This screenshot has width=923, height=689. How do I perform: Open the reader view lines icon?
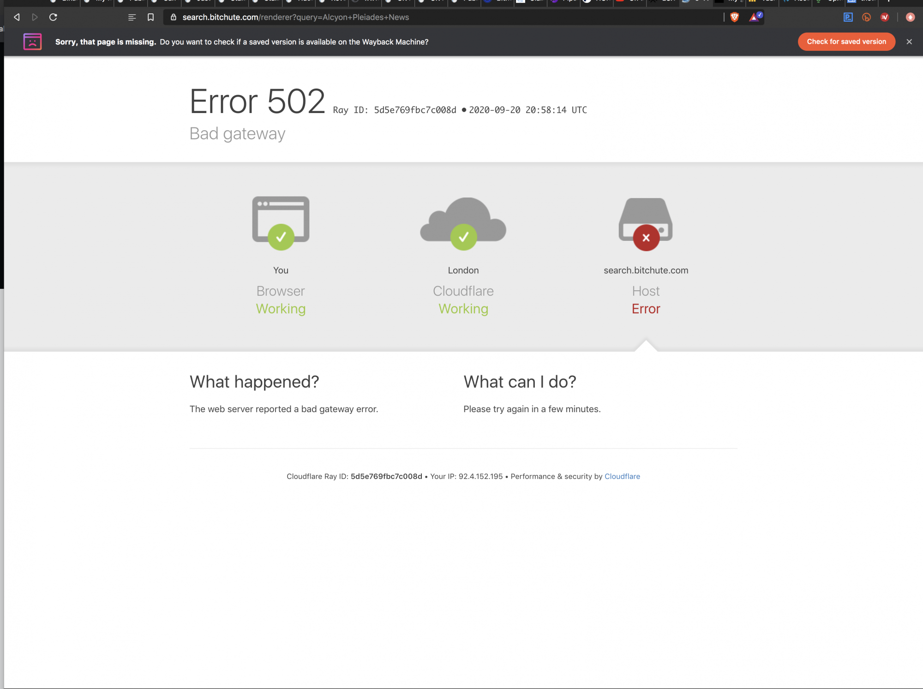coord(132,18)
